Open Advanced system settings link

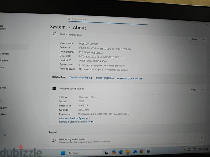(x=130, y=78)
